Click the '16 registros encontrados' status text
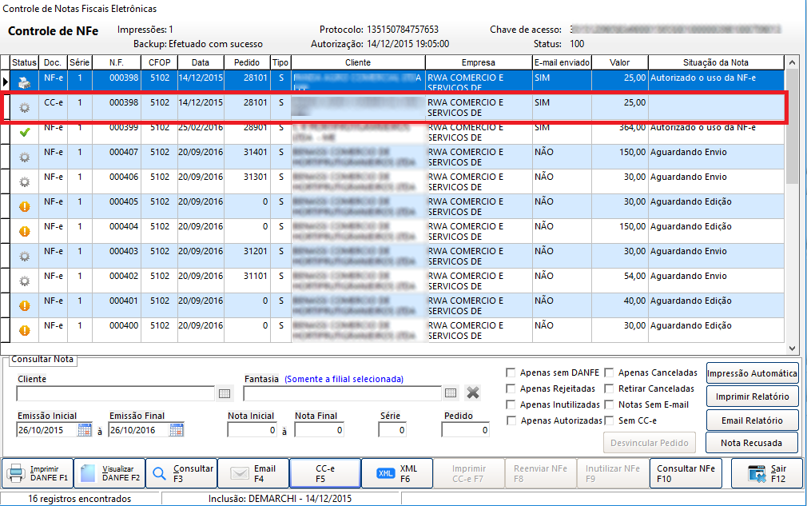This screenshot has height=506, width=807. (x=80, y=498)
